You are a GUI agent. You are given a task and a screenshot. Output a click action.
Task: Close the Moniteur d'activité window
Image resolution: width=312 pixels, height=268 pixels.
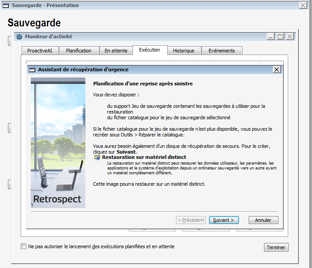coord(290,37)
